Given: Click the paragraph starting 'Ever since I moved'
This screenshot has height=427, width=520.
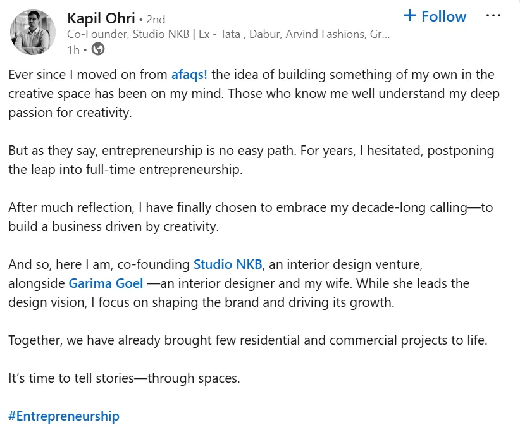Looking at the screenshot, I should tap(254, 94).
